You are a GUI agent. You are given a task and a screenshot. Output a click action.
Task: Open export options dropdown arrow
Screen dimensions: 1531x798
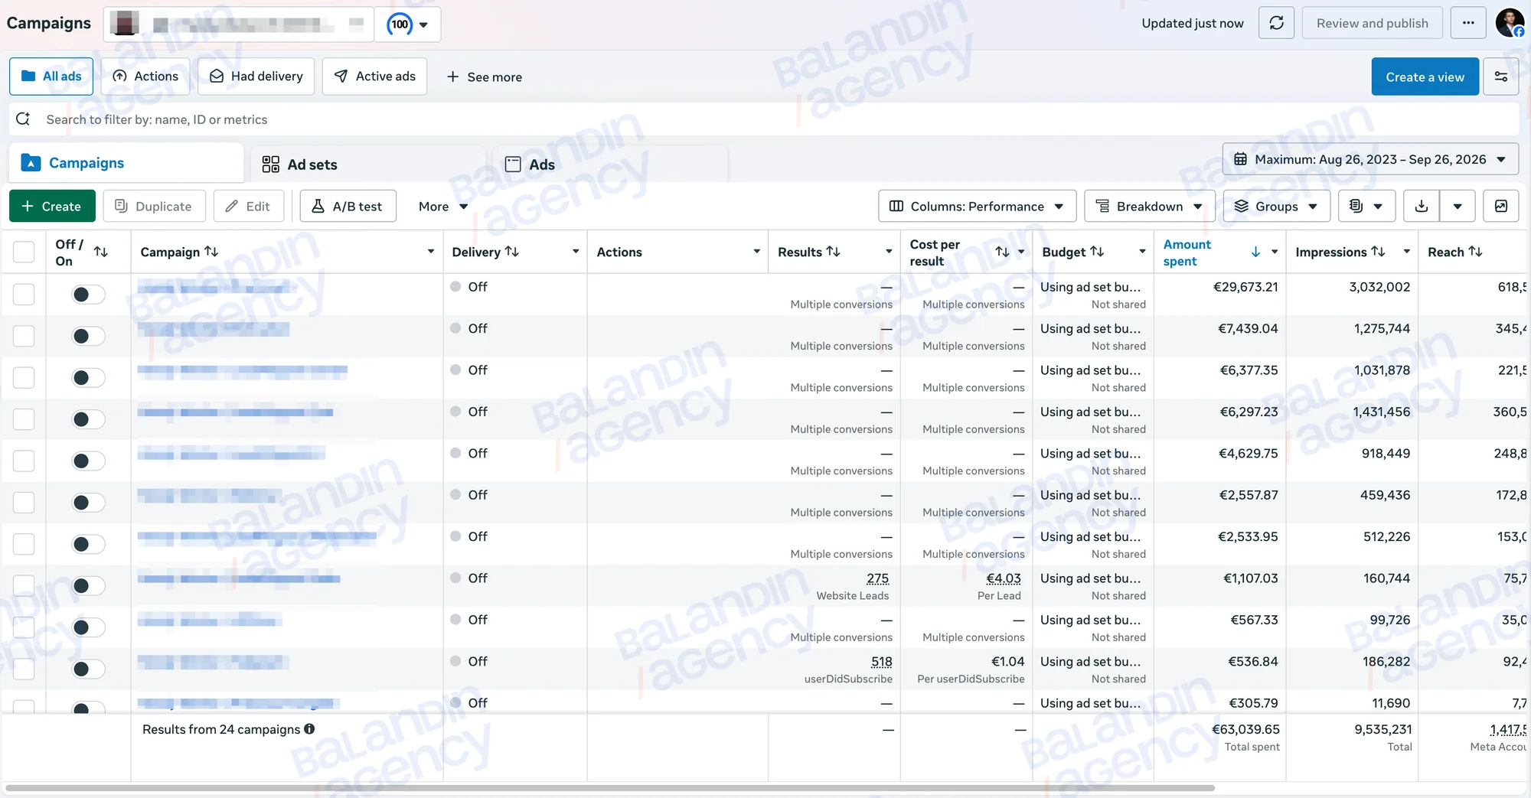[1458, 207]
